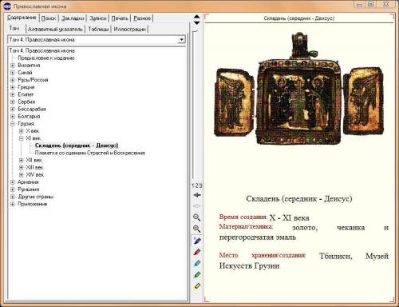The width and height of the screenshot is (399, 307).
Task: Select the Иллюстрации sub-tab
Action: tap(129, 29)
